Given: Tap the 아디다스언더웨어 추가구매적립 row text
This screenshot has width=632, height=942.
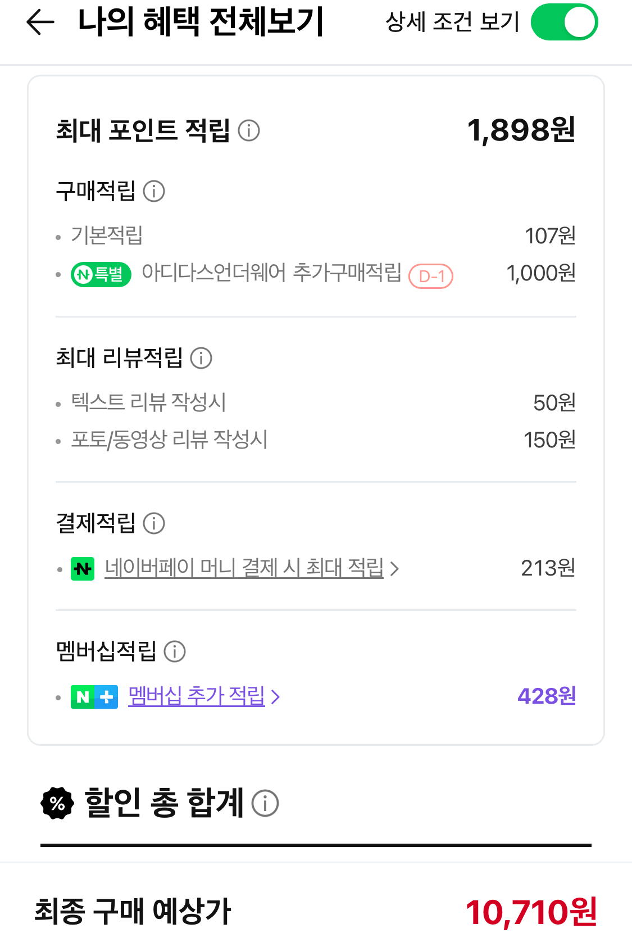Looking at the screenshot, I should (272, 273).
